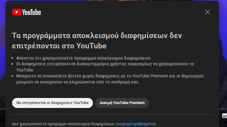Image resolution: width=227 pixels, height=127 pixels.
Task: Click the heading 'Τα προγράμματα αποκλεισμού διαφημίσεων δεν επιτρέπονται στο YouTube'
Action: pyautogui.click(x=97, y=41)
